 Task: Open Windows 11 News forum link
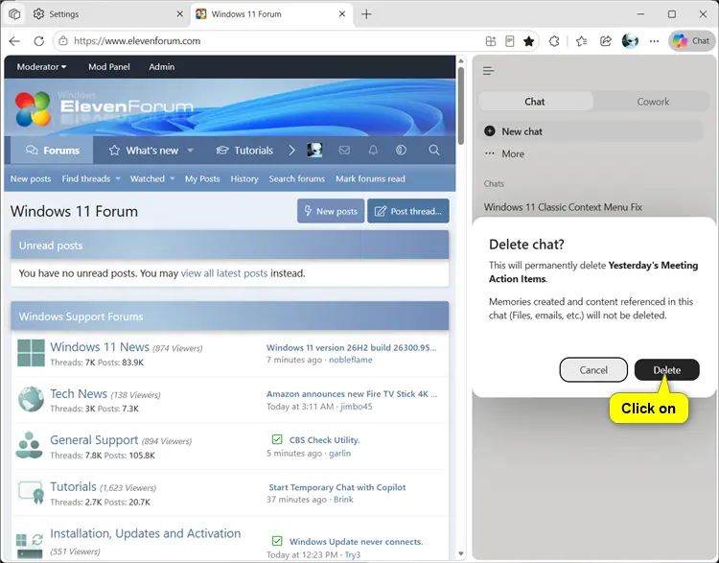click(x=100, y=347)
